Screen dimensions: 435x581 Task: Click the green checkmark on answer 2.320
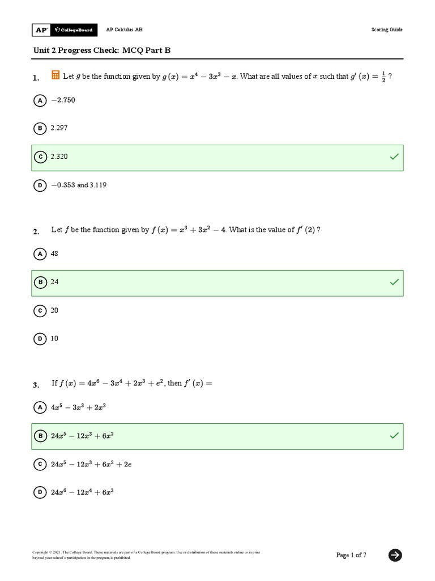(x=394, y=157)
